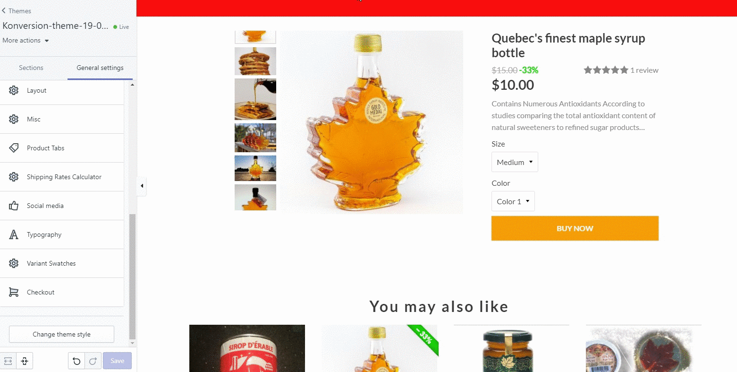Open the Size Medium dropdown
The width and height of the screenshot is (737, 372).
point(515,162)
